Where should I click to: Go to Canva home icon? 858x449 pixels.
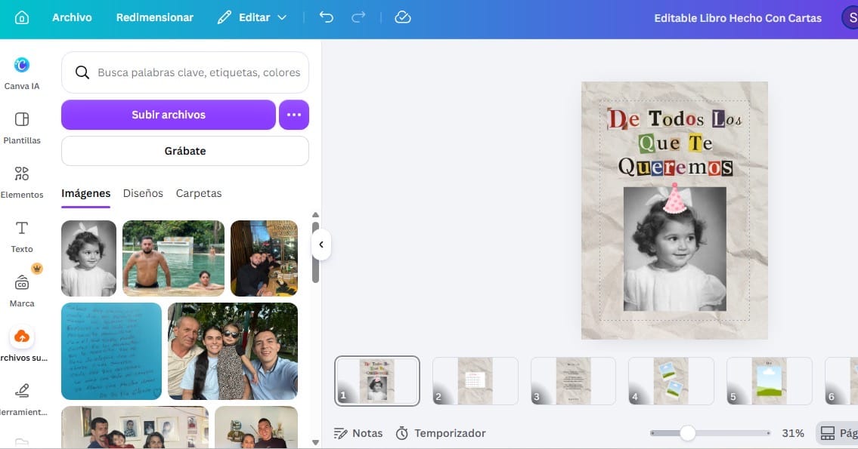(22, 17)
